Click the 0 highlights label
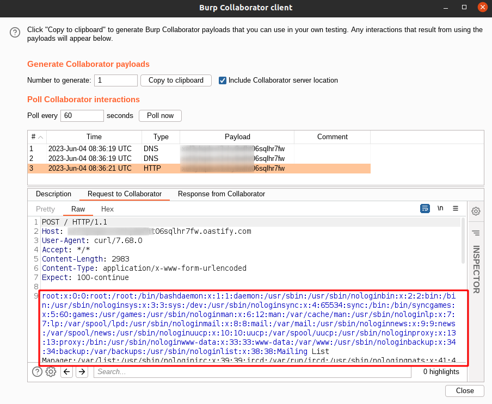The height and width of the screenshot is (404, 492). [441, 372]
